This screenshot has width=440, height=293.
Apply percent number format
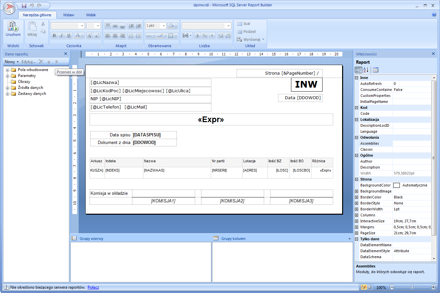(205, 36)
